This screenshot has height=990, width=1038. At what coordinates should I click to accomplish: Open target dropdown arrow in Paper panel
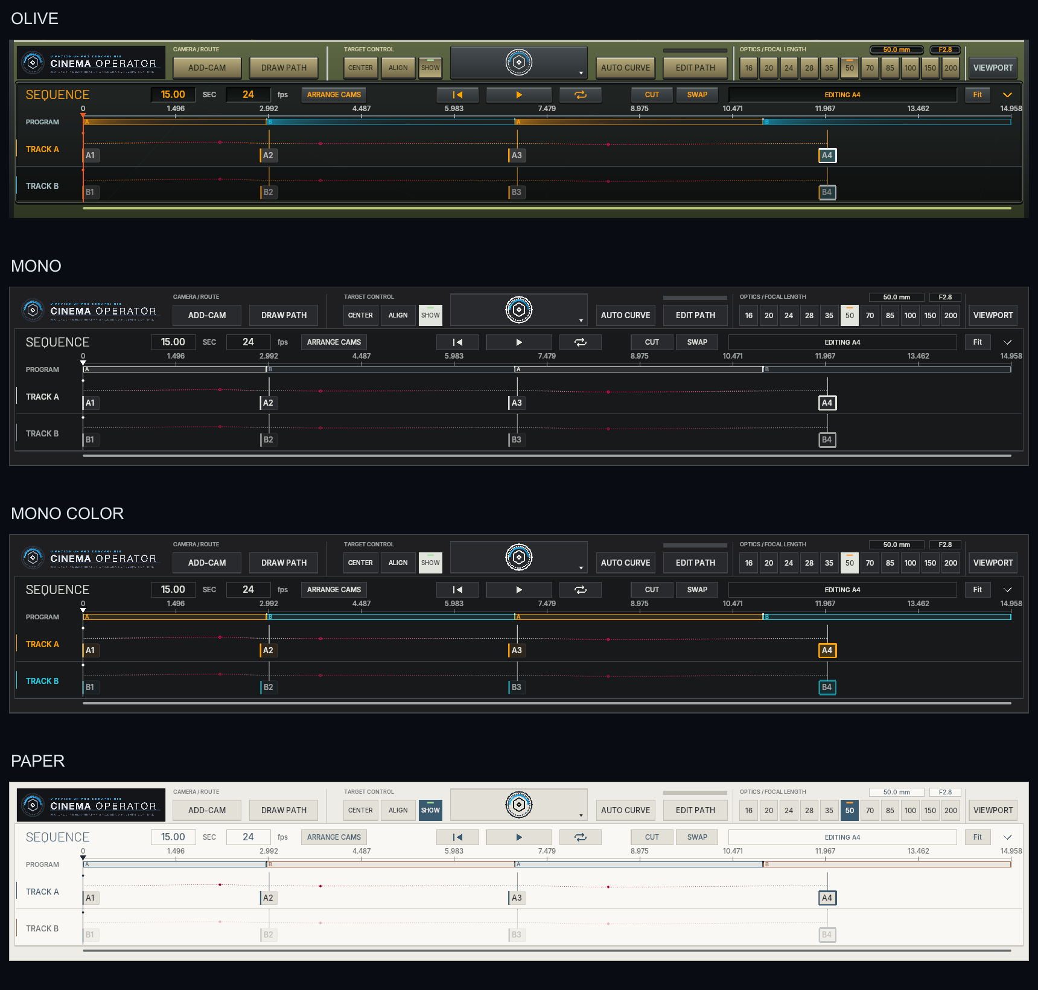click(581, 816)
